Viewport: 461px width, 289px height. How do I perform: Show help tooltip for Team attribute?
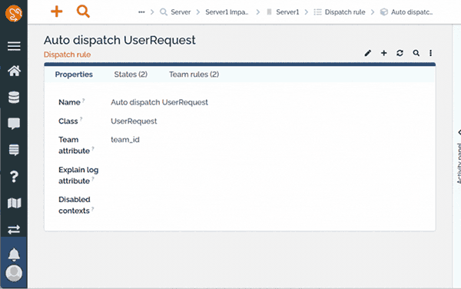click(x=93, y=149)
